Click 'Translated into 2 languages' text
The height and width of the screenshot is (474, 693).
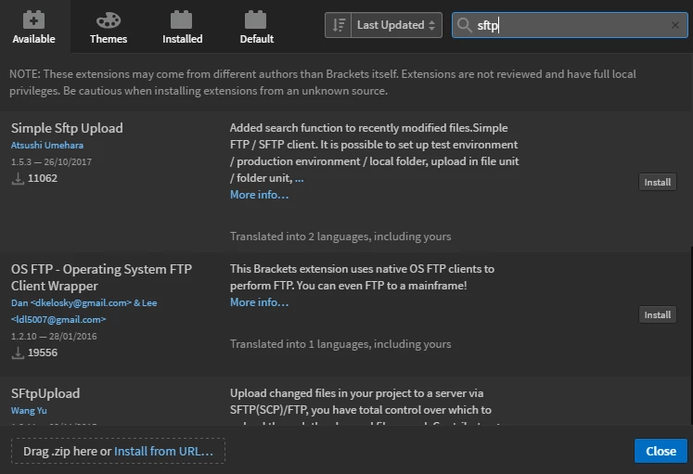(340, 237)
